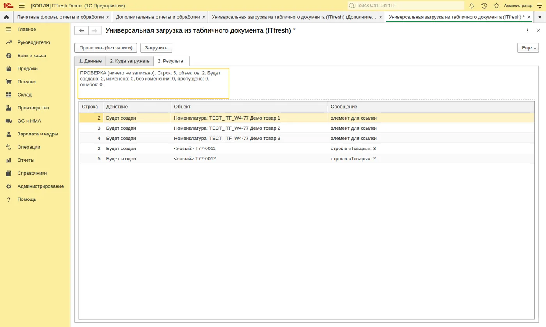The width and height of the screenshot is (546, 327).
Task: Open the main menu hamburger icon
Action: pos(22,5)
